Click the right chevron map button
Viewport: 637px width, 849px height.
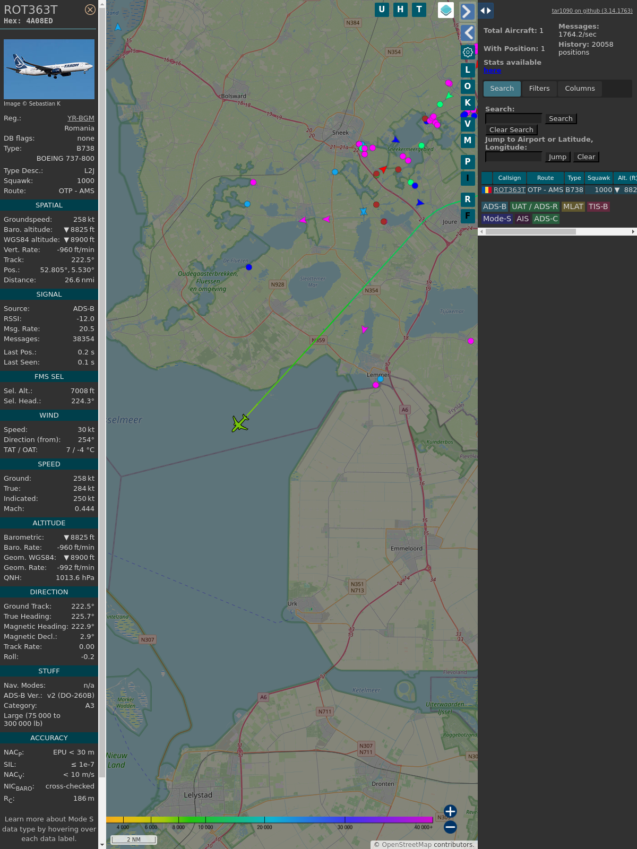(467, 12)
